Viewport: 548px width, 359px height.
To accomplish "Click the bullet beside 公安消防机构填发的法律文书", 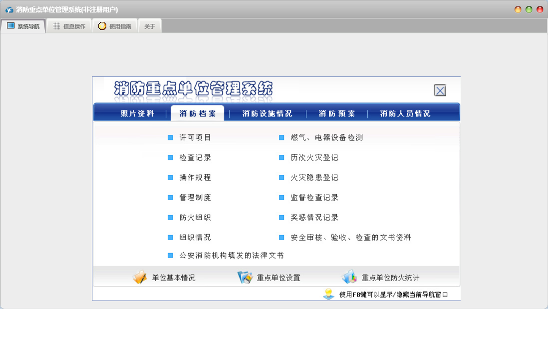I will click(170, 256).
